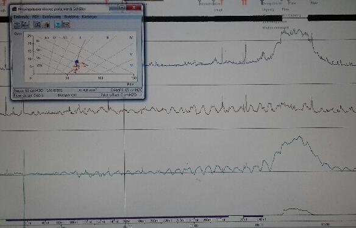Click the printer toolbar icon
This screenshot has width=356, height=228.
click(x=46, y=24)
